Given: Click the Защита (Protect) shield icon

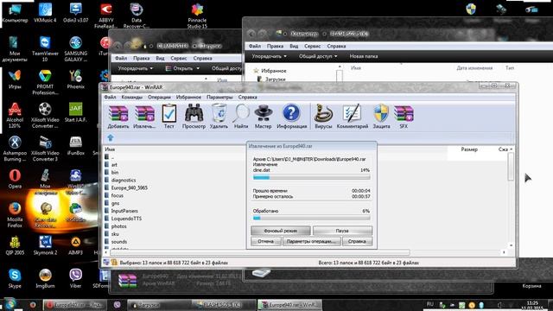Looking at the screenshot, I should 381,117.
